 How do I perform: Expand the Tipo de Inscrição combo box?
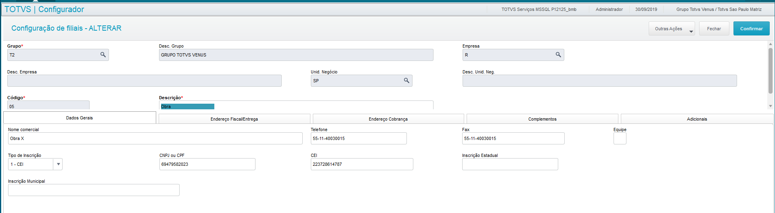[x=59, y=164]
